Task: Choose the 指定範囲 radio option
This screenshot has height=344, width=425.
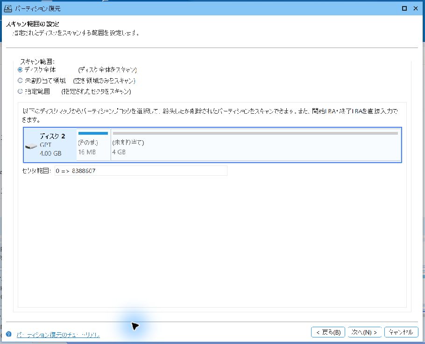Action: 20,91
